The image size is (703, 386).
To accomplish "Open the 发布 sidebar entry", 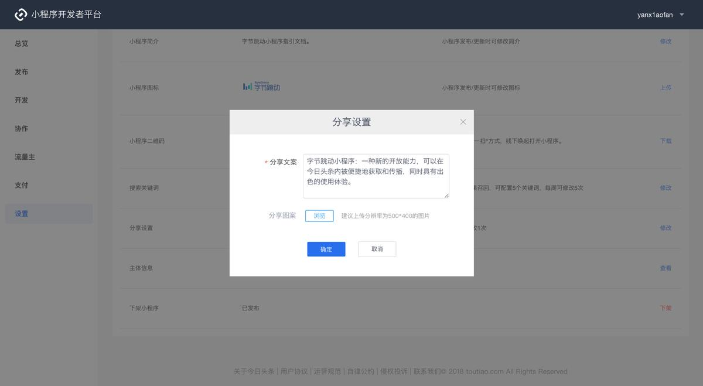I will (21, 71).
